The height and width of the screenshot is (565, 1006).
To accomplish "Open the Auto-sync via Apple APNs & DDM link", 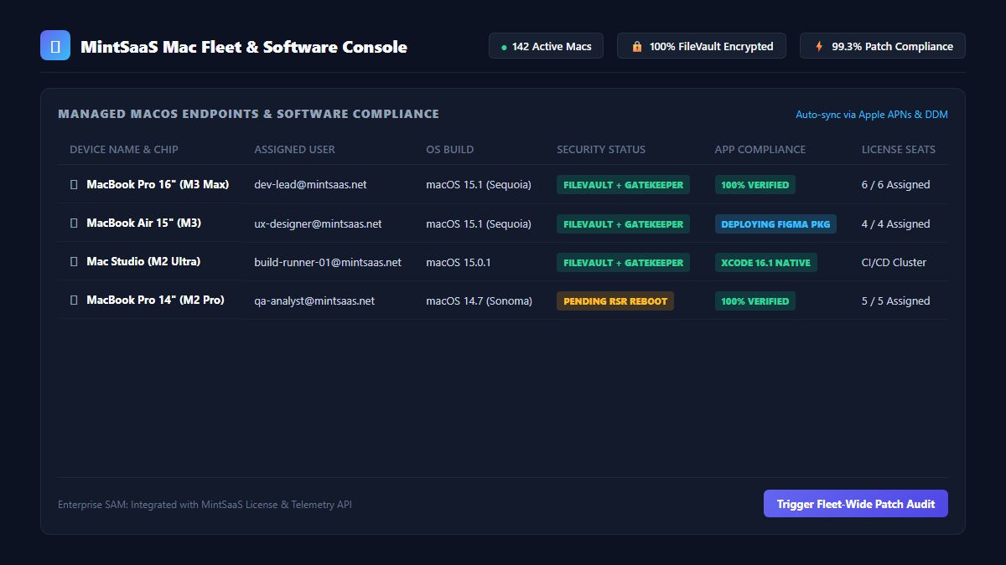I will tap(872, 115).
